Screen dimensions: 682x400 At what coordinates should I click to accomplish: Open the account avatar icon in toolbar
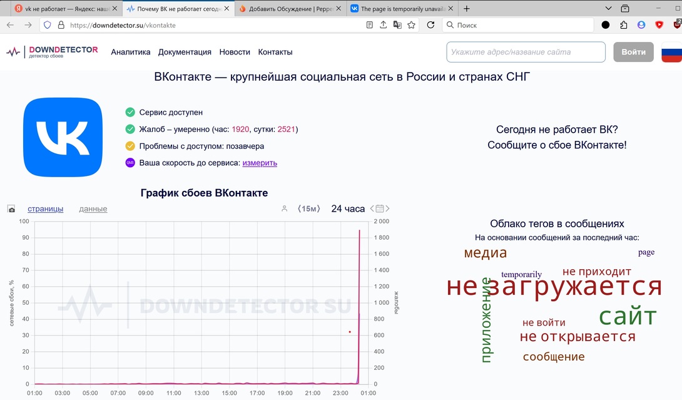point(641,25)
